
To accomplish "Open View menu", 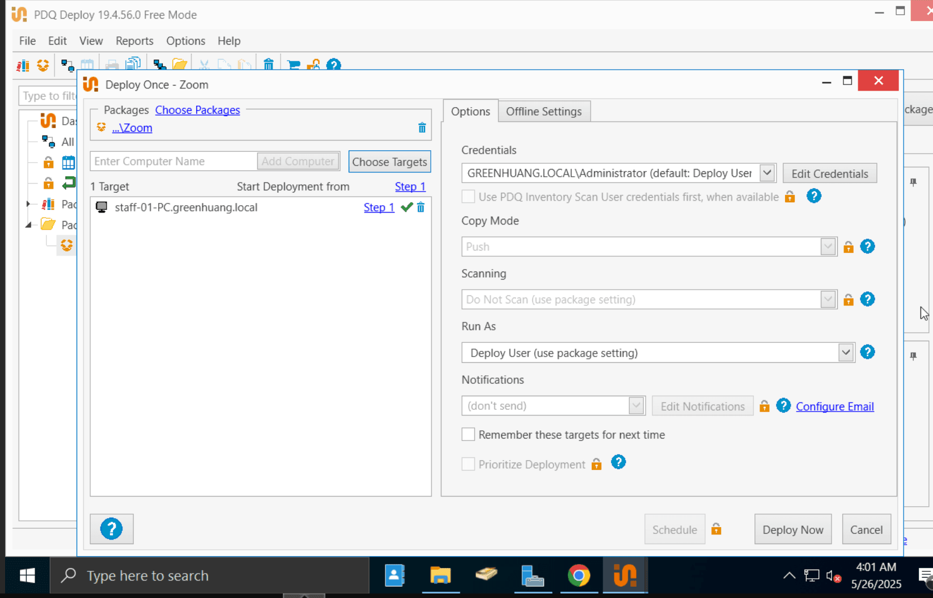I will click(x=91, y=41).
